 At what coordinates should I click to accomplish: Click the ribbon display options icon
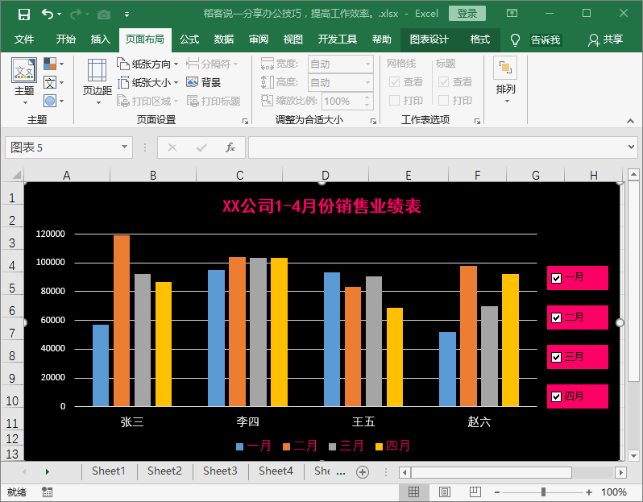coord(512,14)
